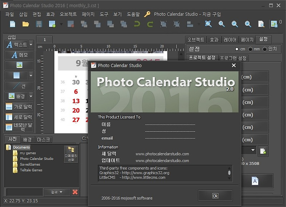Click date 13 in calendar

coord(76,101)
